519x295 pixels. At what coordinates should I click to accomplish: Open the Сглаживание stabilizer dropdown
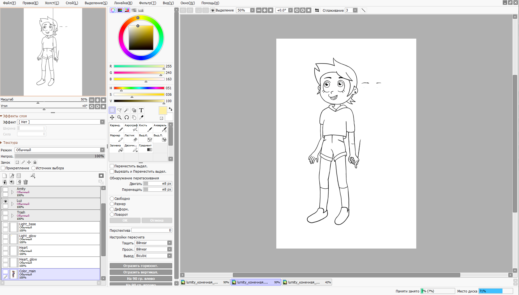[355, 10]
